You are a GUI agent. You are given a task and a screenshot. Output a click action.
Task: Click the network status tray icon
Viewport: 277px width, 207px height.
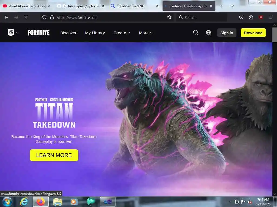coord(236,202)
